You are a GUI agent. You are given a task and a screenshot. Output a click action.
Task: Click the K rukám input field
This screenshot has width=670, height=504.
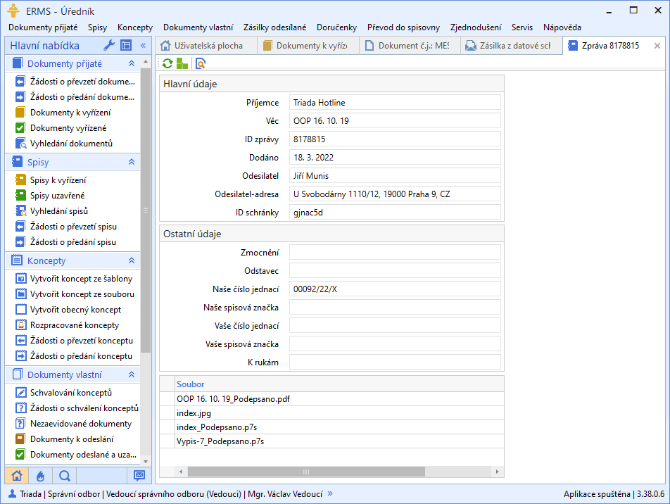395,362
